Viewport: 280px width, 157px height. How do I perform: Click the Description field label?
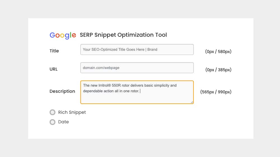pyautogui.click(x=62, y=91)
